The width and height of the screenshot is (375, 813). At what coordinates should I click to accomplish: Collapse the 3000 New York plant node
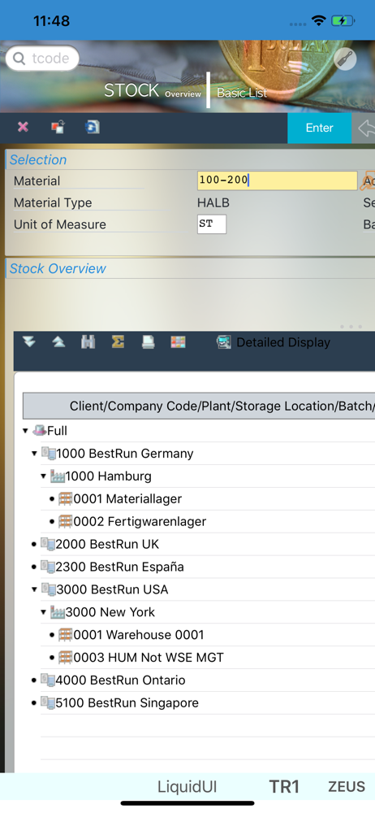click(44, 612)
